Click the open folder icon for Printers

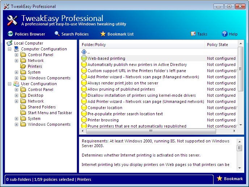[23, 66]
